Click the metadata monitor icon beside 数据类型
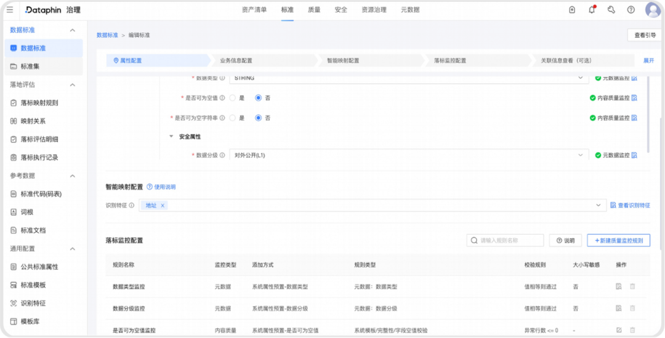665x338 pixels. pos(634,78)
